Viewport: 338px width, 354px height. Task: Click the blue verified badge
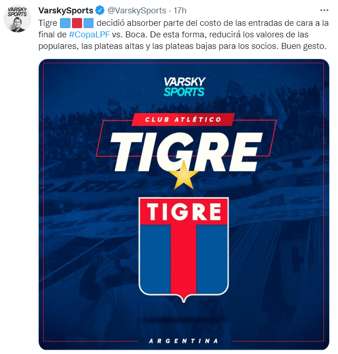100,11
